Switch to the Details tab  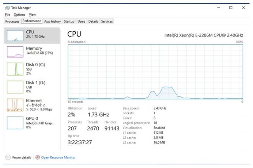click(x=93, y=21)
